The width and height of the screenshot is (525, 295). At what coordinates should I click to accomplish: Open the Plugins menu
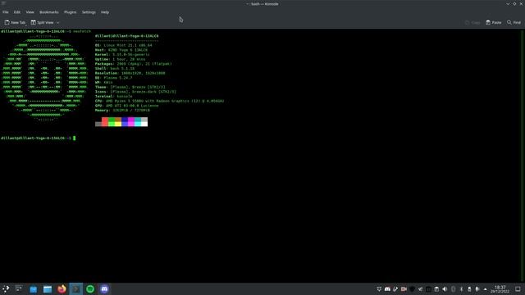coord(70,12)
